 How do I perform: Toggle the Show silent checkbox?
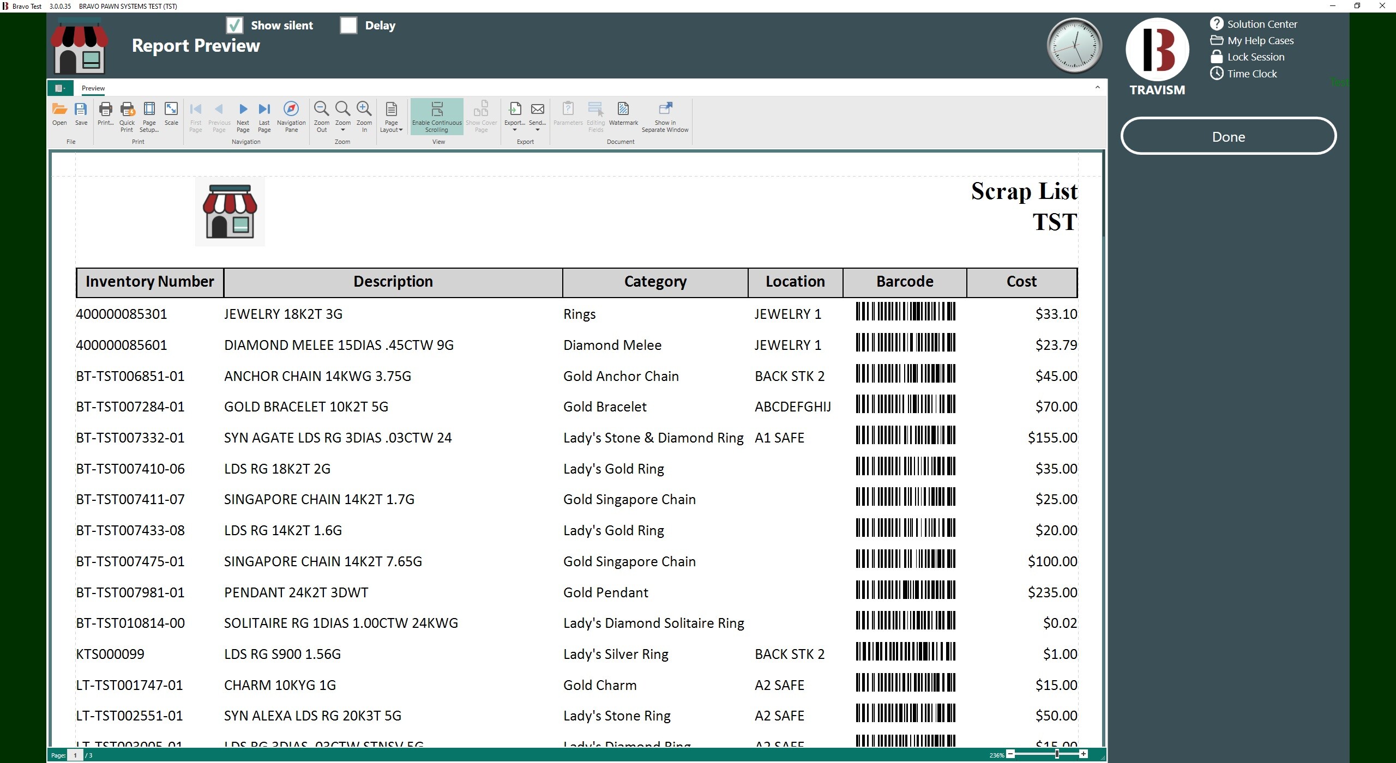tap(234, 25)
